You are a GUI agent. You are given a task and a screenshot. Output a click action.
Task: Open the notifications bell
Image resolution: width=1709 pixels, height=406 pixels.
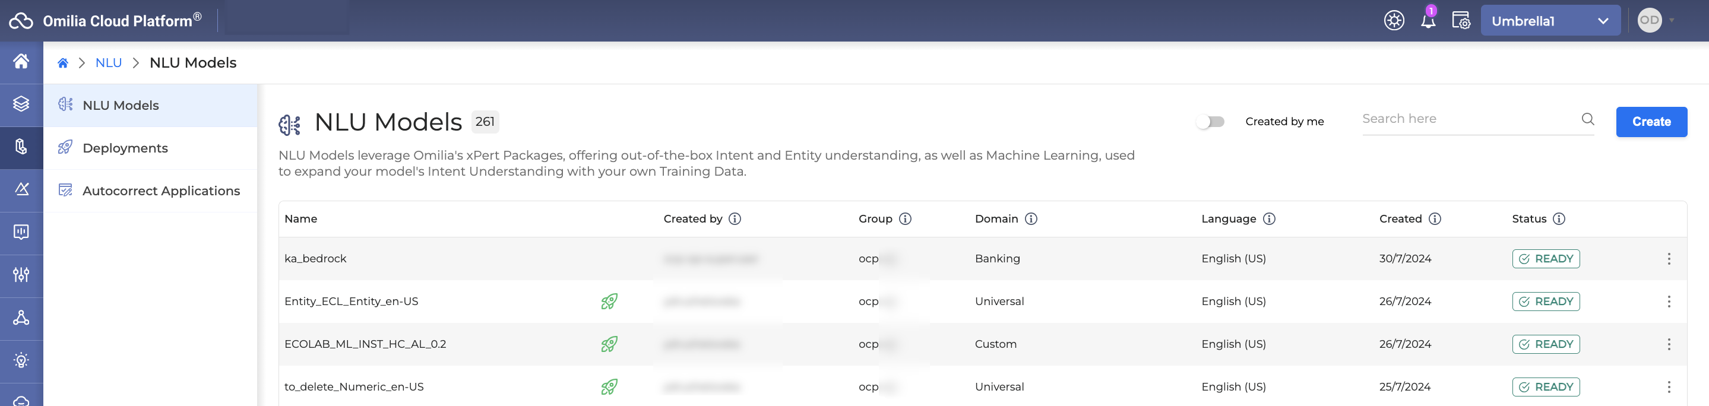point(1428,21)
